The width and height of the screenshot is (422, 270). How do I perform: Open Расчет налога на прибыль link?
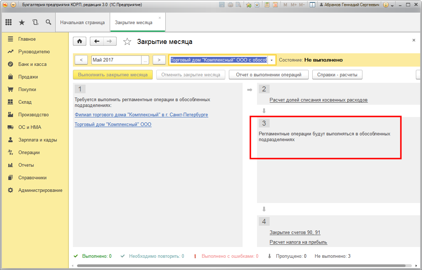click(298, 242)
